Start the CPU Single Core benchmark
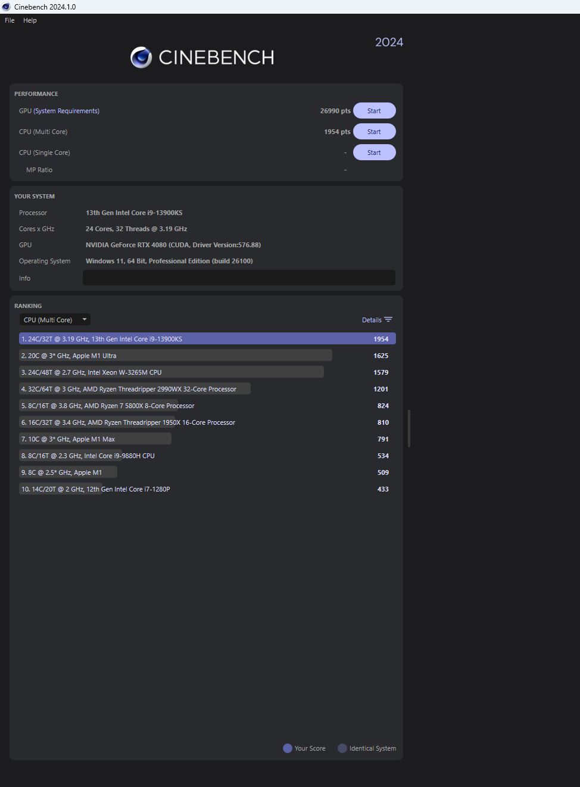580x787 pixels. [x=374, y=153]
